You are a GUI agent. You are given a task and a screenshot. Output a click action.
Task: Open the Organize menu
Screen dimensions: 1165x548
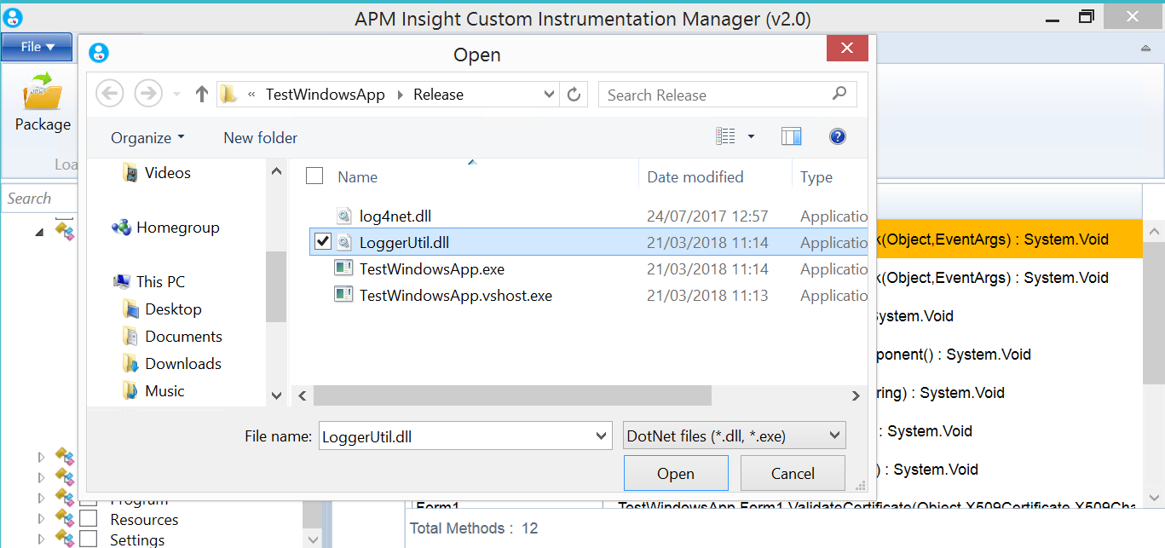click(146, 137)
